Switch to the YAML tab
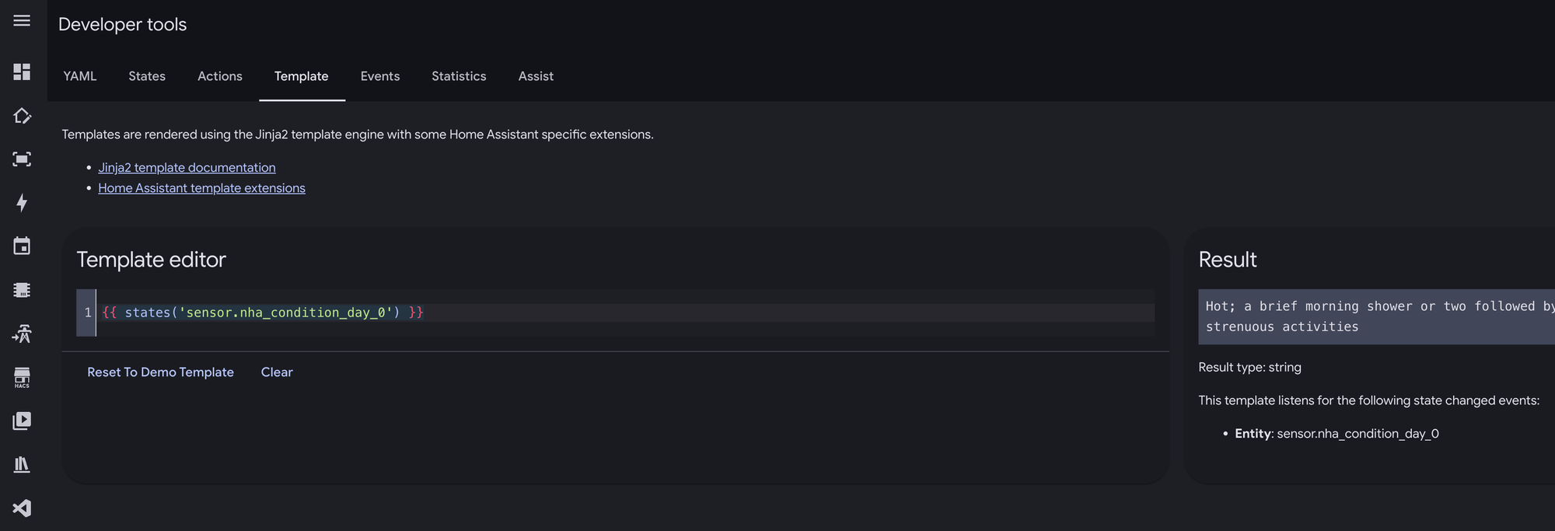Viewport: 1555px width, 531px height. [80, 76]
